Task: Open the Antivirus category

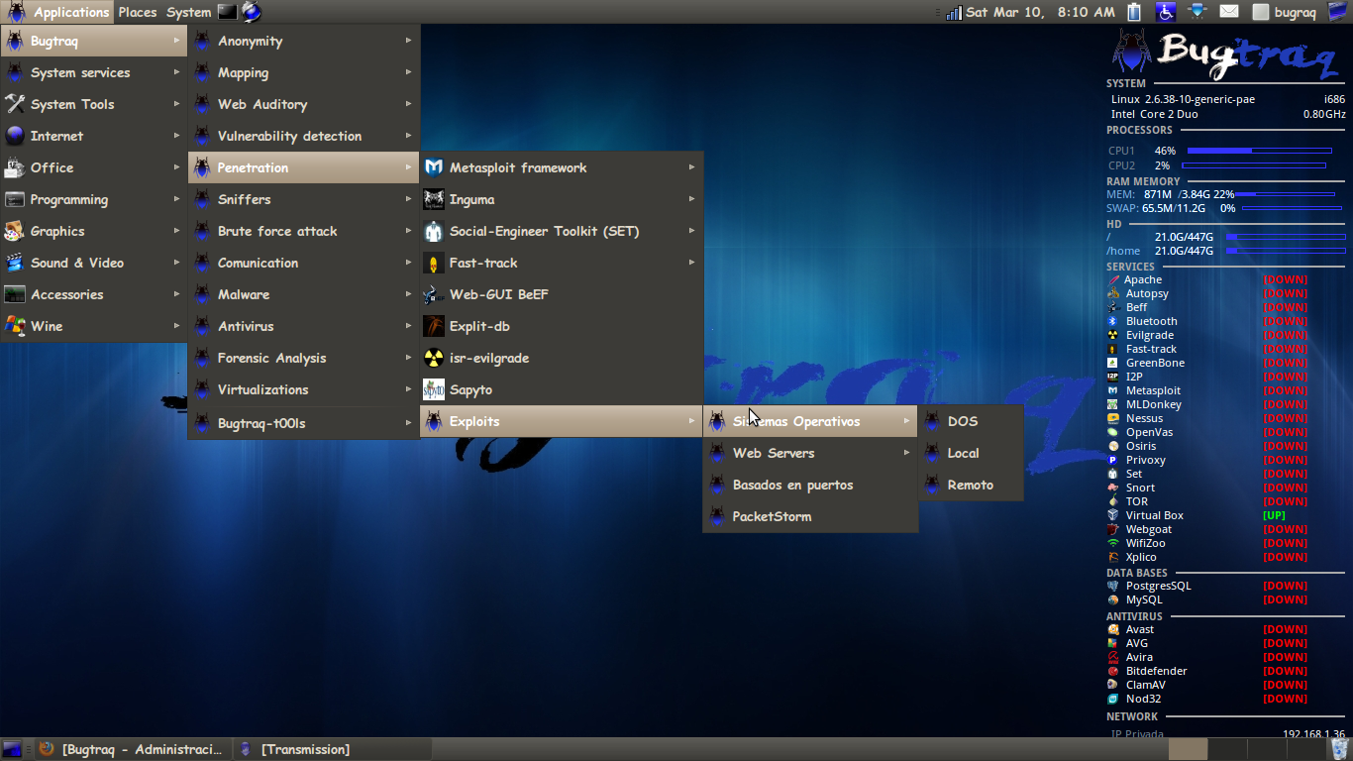Action: 304,326
